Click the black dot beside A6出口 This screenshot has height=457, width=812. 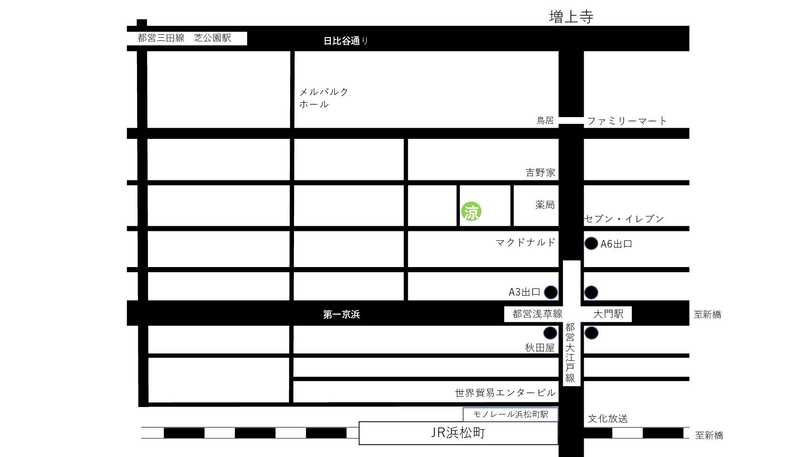tap(591, 244)
